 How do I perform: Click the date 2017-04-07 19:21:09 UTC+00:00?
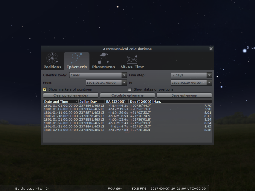coord(178,189)
